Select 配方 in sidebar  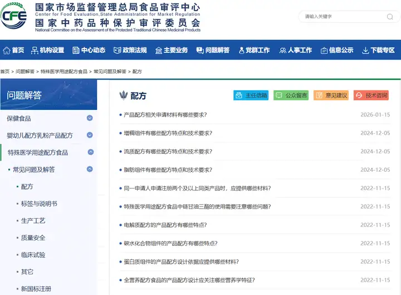(27, 186)
